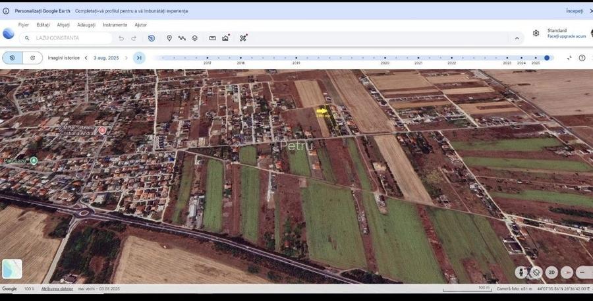
Task: Click the Începeți link in banner
Action: pos(574,11)
